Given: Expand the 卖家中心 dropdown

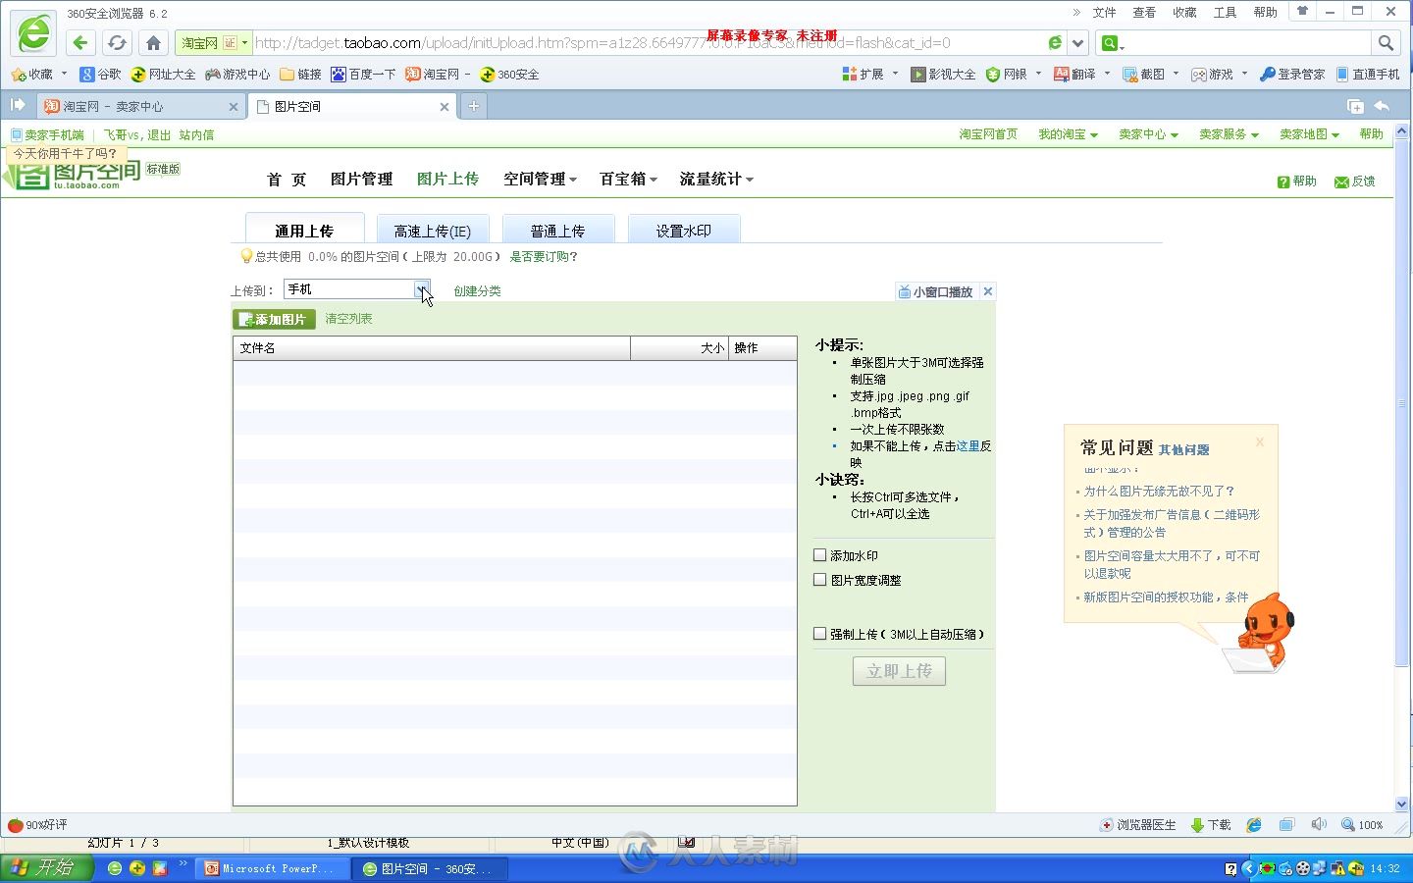Looking at the screenshot, I should click(x=1148, y=134).
